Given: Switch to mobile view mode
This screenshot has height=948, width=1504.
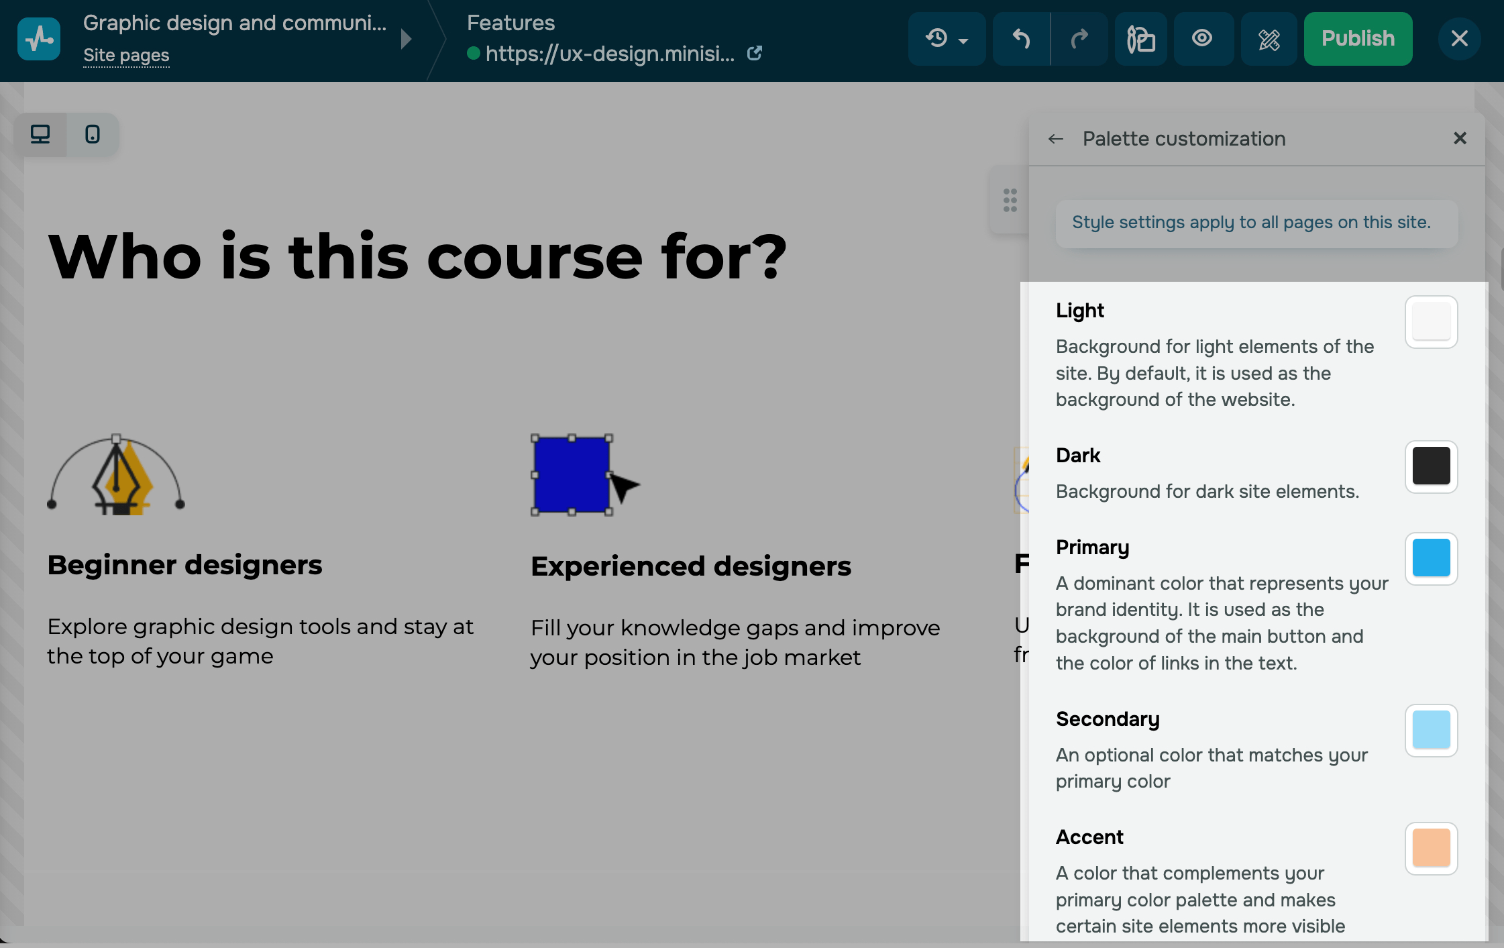Looking at the screenshot, I should (93, 135).
